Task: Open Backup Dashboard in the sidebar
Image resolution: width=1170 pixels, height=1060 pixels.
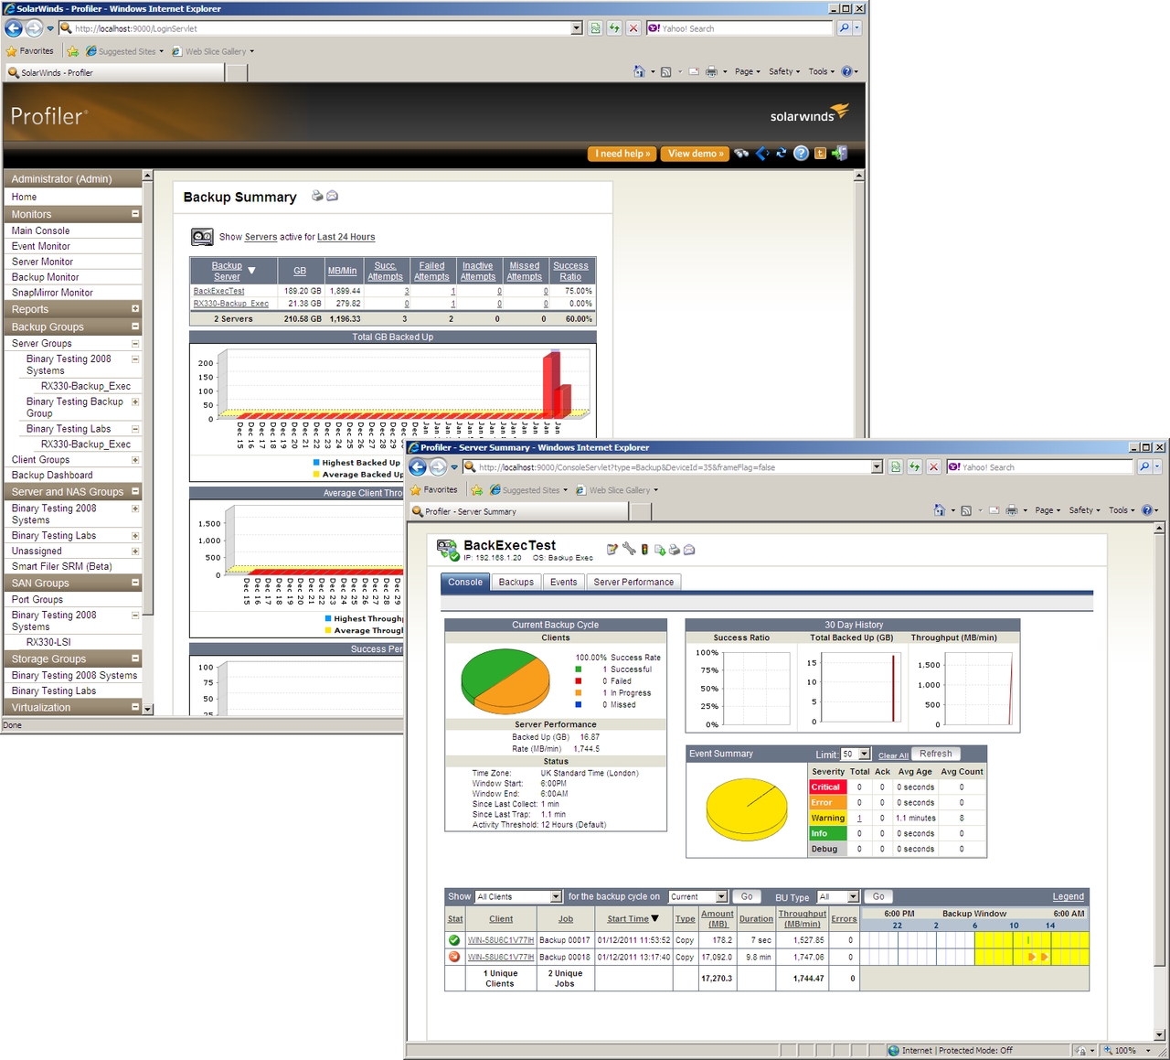Action: [52, 475]
